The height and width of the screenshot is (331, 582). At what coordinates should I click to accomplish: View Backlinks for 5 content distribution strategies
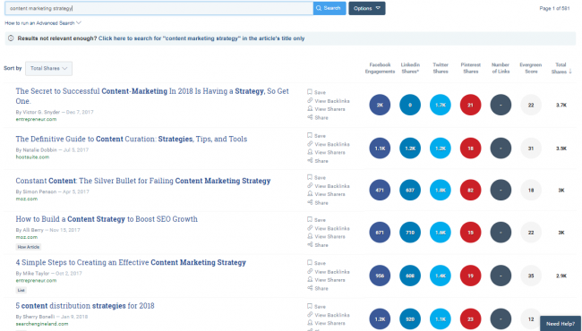pos(328,315)
